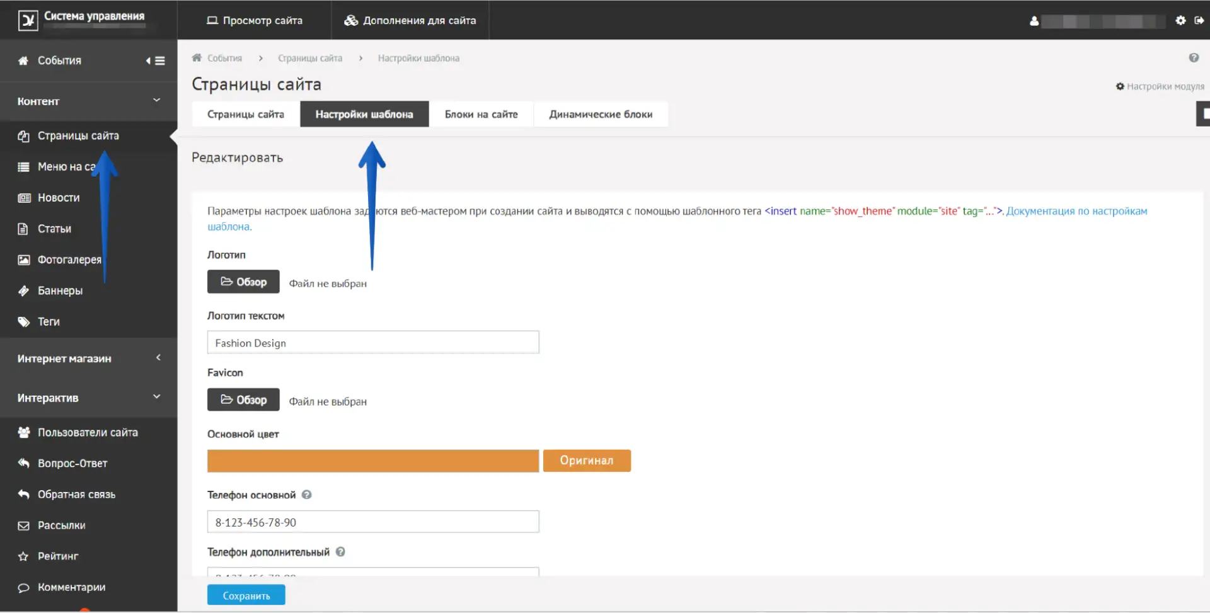Open help via question mark icon
The height and width of the screenshot is (613, 1210).
click(x=1194, y=58)
